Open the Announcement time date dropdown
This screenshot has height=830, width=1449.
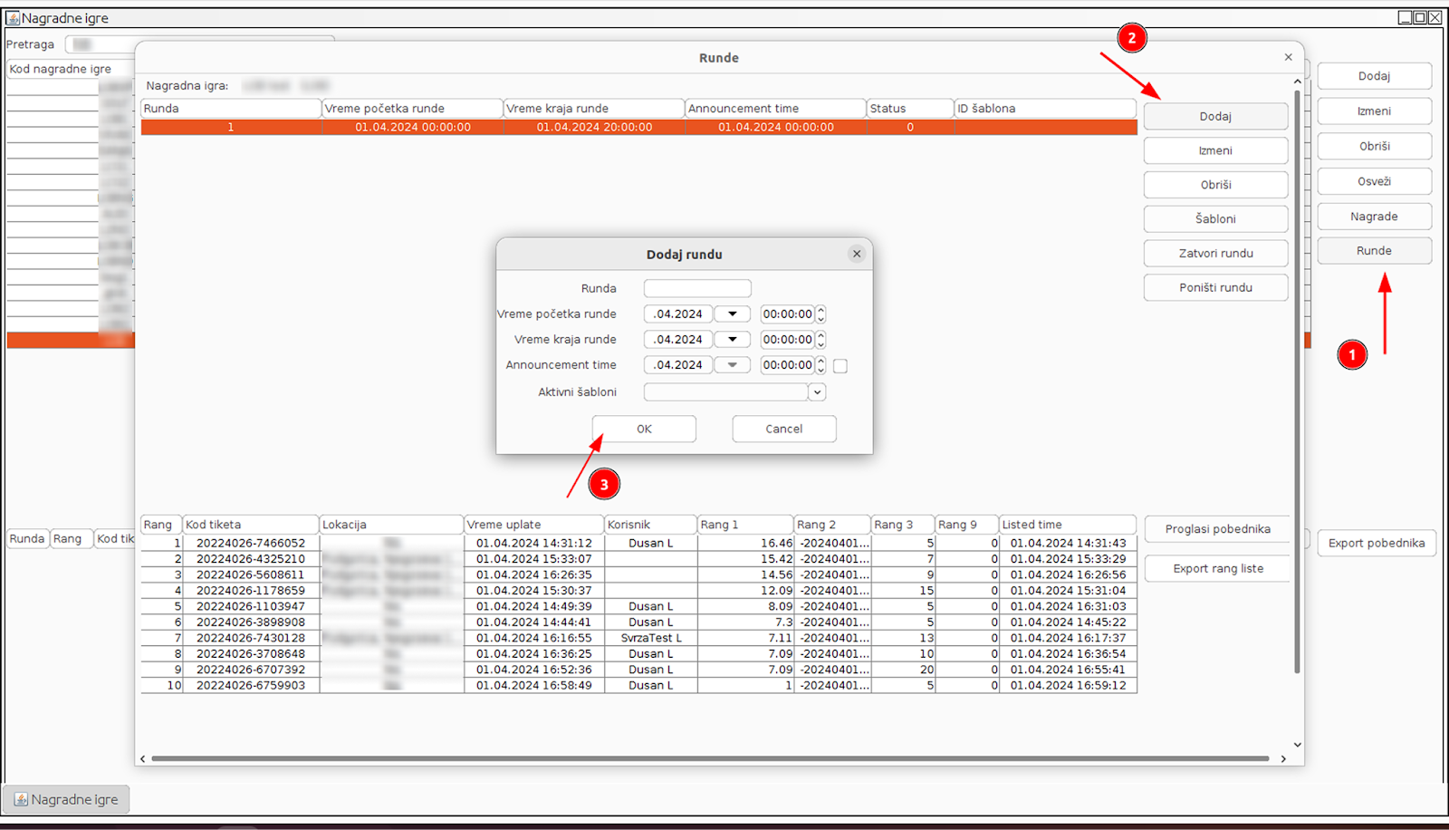click(x=732, y=365)
